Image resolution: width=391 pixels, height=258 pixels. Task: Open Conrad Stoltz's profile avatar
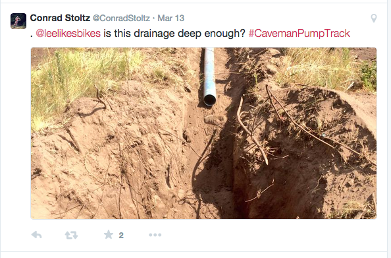18,21
